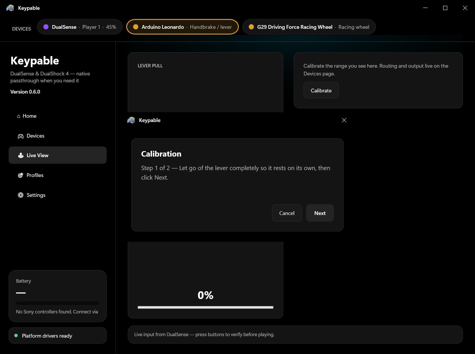Click the 0% lever pull value

tap(206, 295)
